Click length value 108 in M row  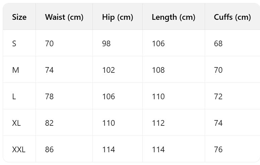tap(158, 70)
